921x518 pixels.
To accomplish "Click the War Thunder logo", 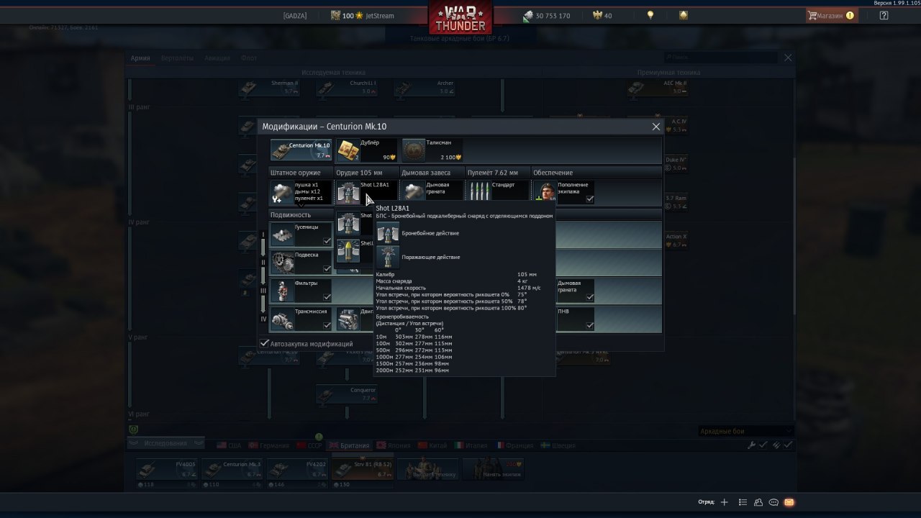I will point(460,19).
